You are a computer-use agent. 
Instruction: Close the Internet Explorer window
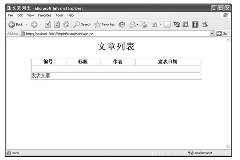pos(227,8)
